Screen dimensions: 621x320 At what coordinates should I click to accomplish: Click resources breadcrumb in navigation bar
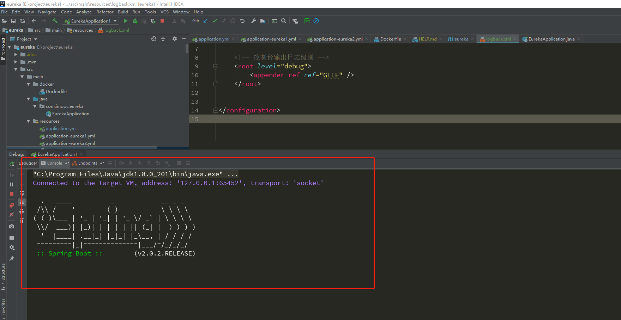(80, 30)
